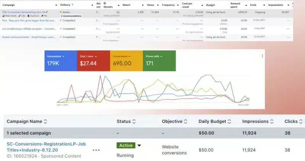Click the campaign ID 166521924 text
Viewport: 305px width, 161px height.
click(x=22, y=156)
